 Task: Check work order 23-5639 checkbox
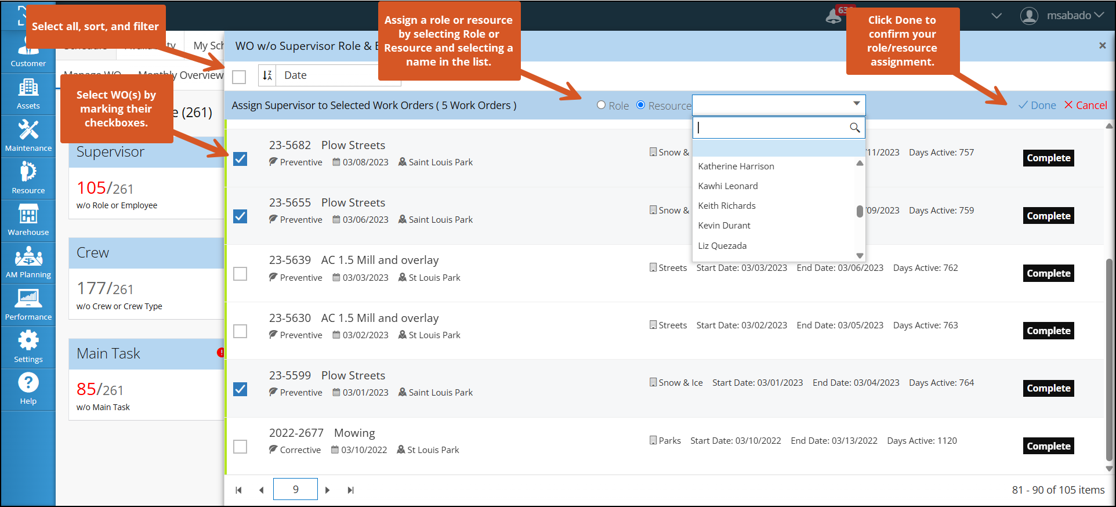(240, 274)
